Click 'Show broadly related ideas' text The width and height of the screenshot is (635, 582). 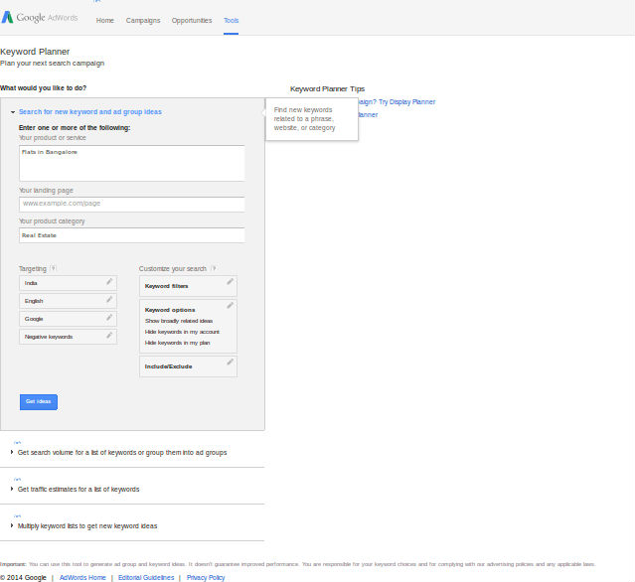tap(179, 321)
